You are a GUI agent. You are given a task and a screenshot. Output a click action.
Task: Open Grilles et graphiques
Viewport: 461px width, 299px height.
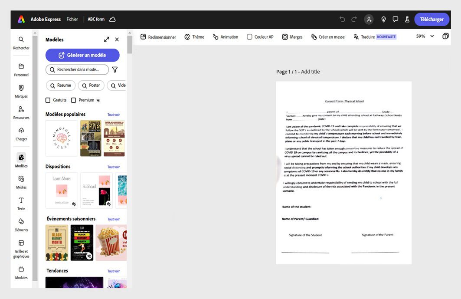pos(21,247)
